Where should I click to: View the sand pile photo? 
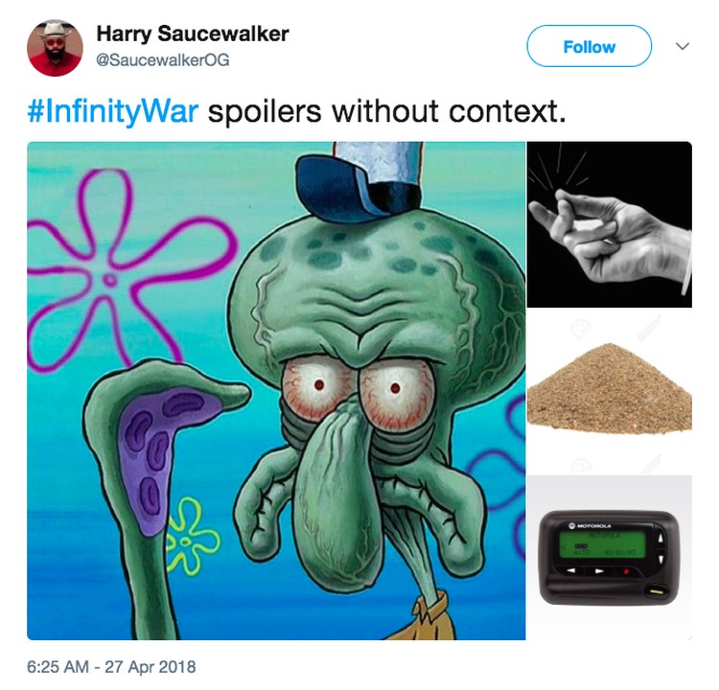pyautogui.click(x=610, y=392)
